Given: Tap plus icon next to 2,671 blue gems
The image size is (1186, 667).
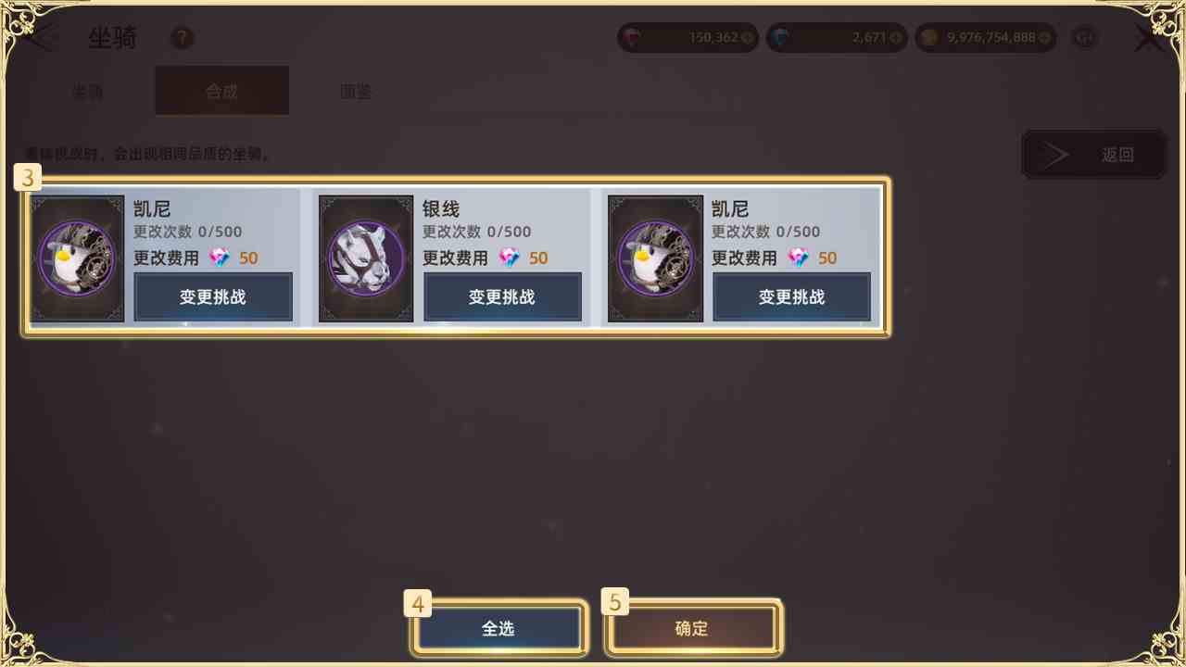Looking at the screenshot, I should point(895,38).
